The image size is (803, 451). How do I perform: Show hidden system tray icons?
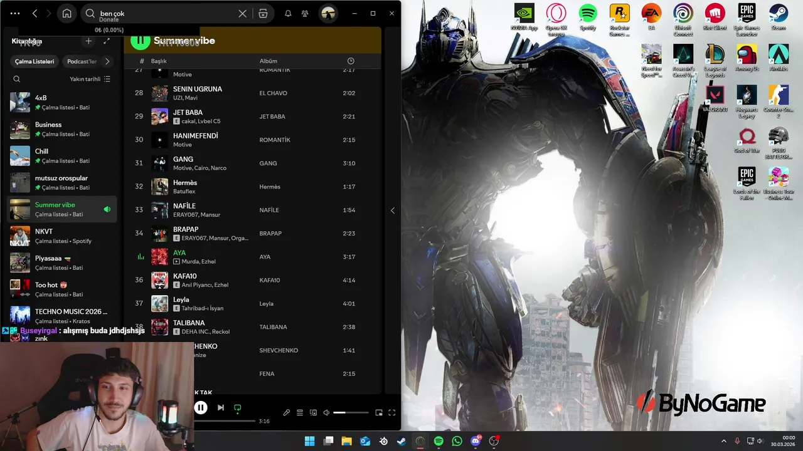coord(723,441)
